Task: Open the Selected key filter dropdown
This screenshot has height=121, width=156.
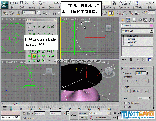Action: pos(100,113)
